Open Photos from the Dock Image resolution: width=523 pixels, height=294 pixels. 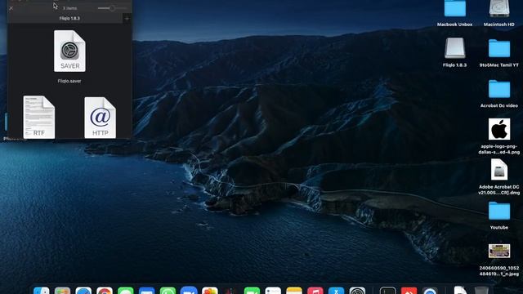(210, 291)
